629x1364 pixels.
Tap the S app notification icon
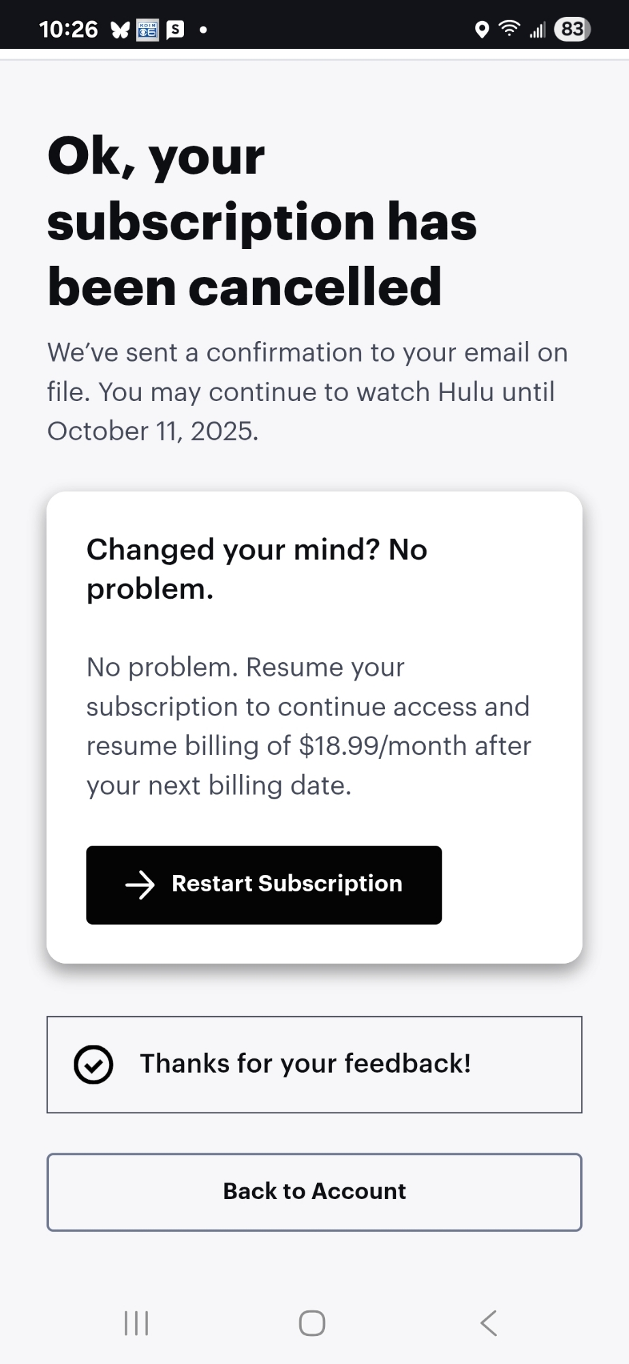(x=175, y=30)
